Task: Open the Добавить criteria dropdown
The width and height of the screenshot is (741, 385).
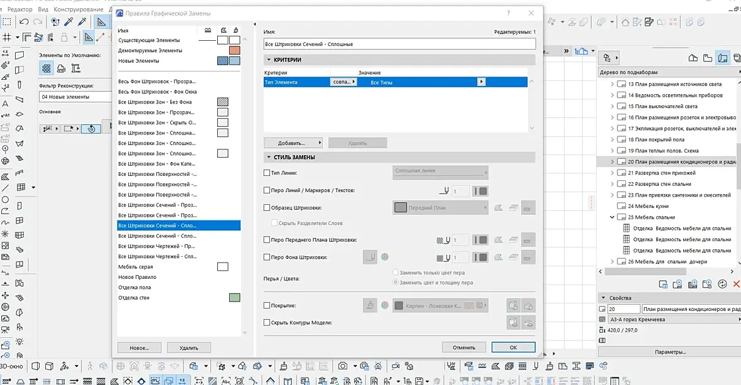Action: (292, 143)
